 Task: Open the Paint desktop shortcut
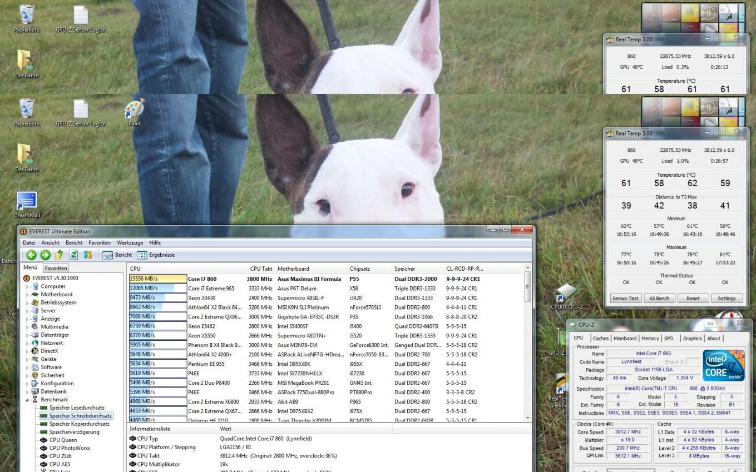point(135,112)
